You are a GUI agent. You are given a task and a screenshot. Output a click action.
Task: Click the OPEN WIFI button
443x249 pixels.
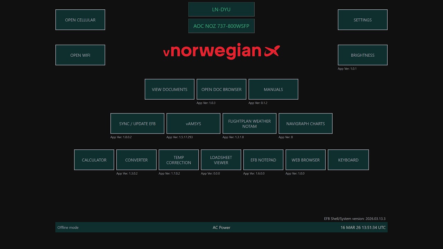point(80,55)
